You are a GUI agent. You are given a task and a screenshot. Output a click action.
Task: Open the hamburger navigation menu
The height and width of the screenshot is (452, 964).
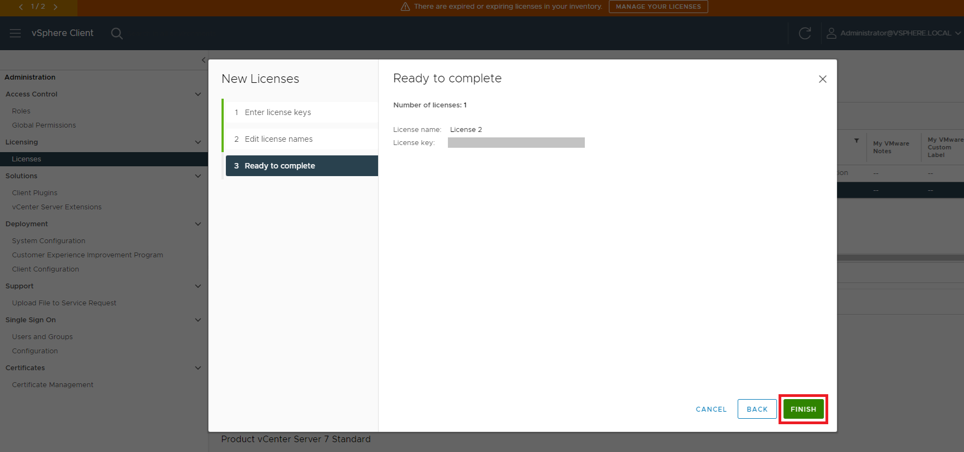coord(15,33)
